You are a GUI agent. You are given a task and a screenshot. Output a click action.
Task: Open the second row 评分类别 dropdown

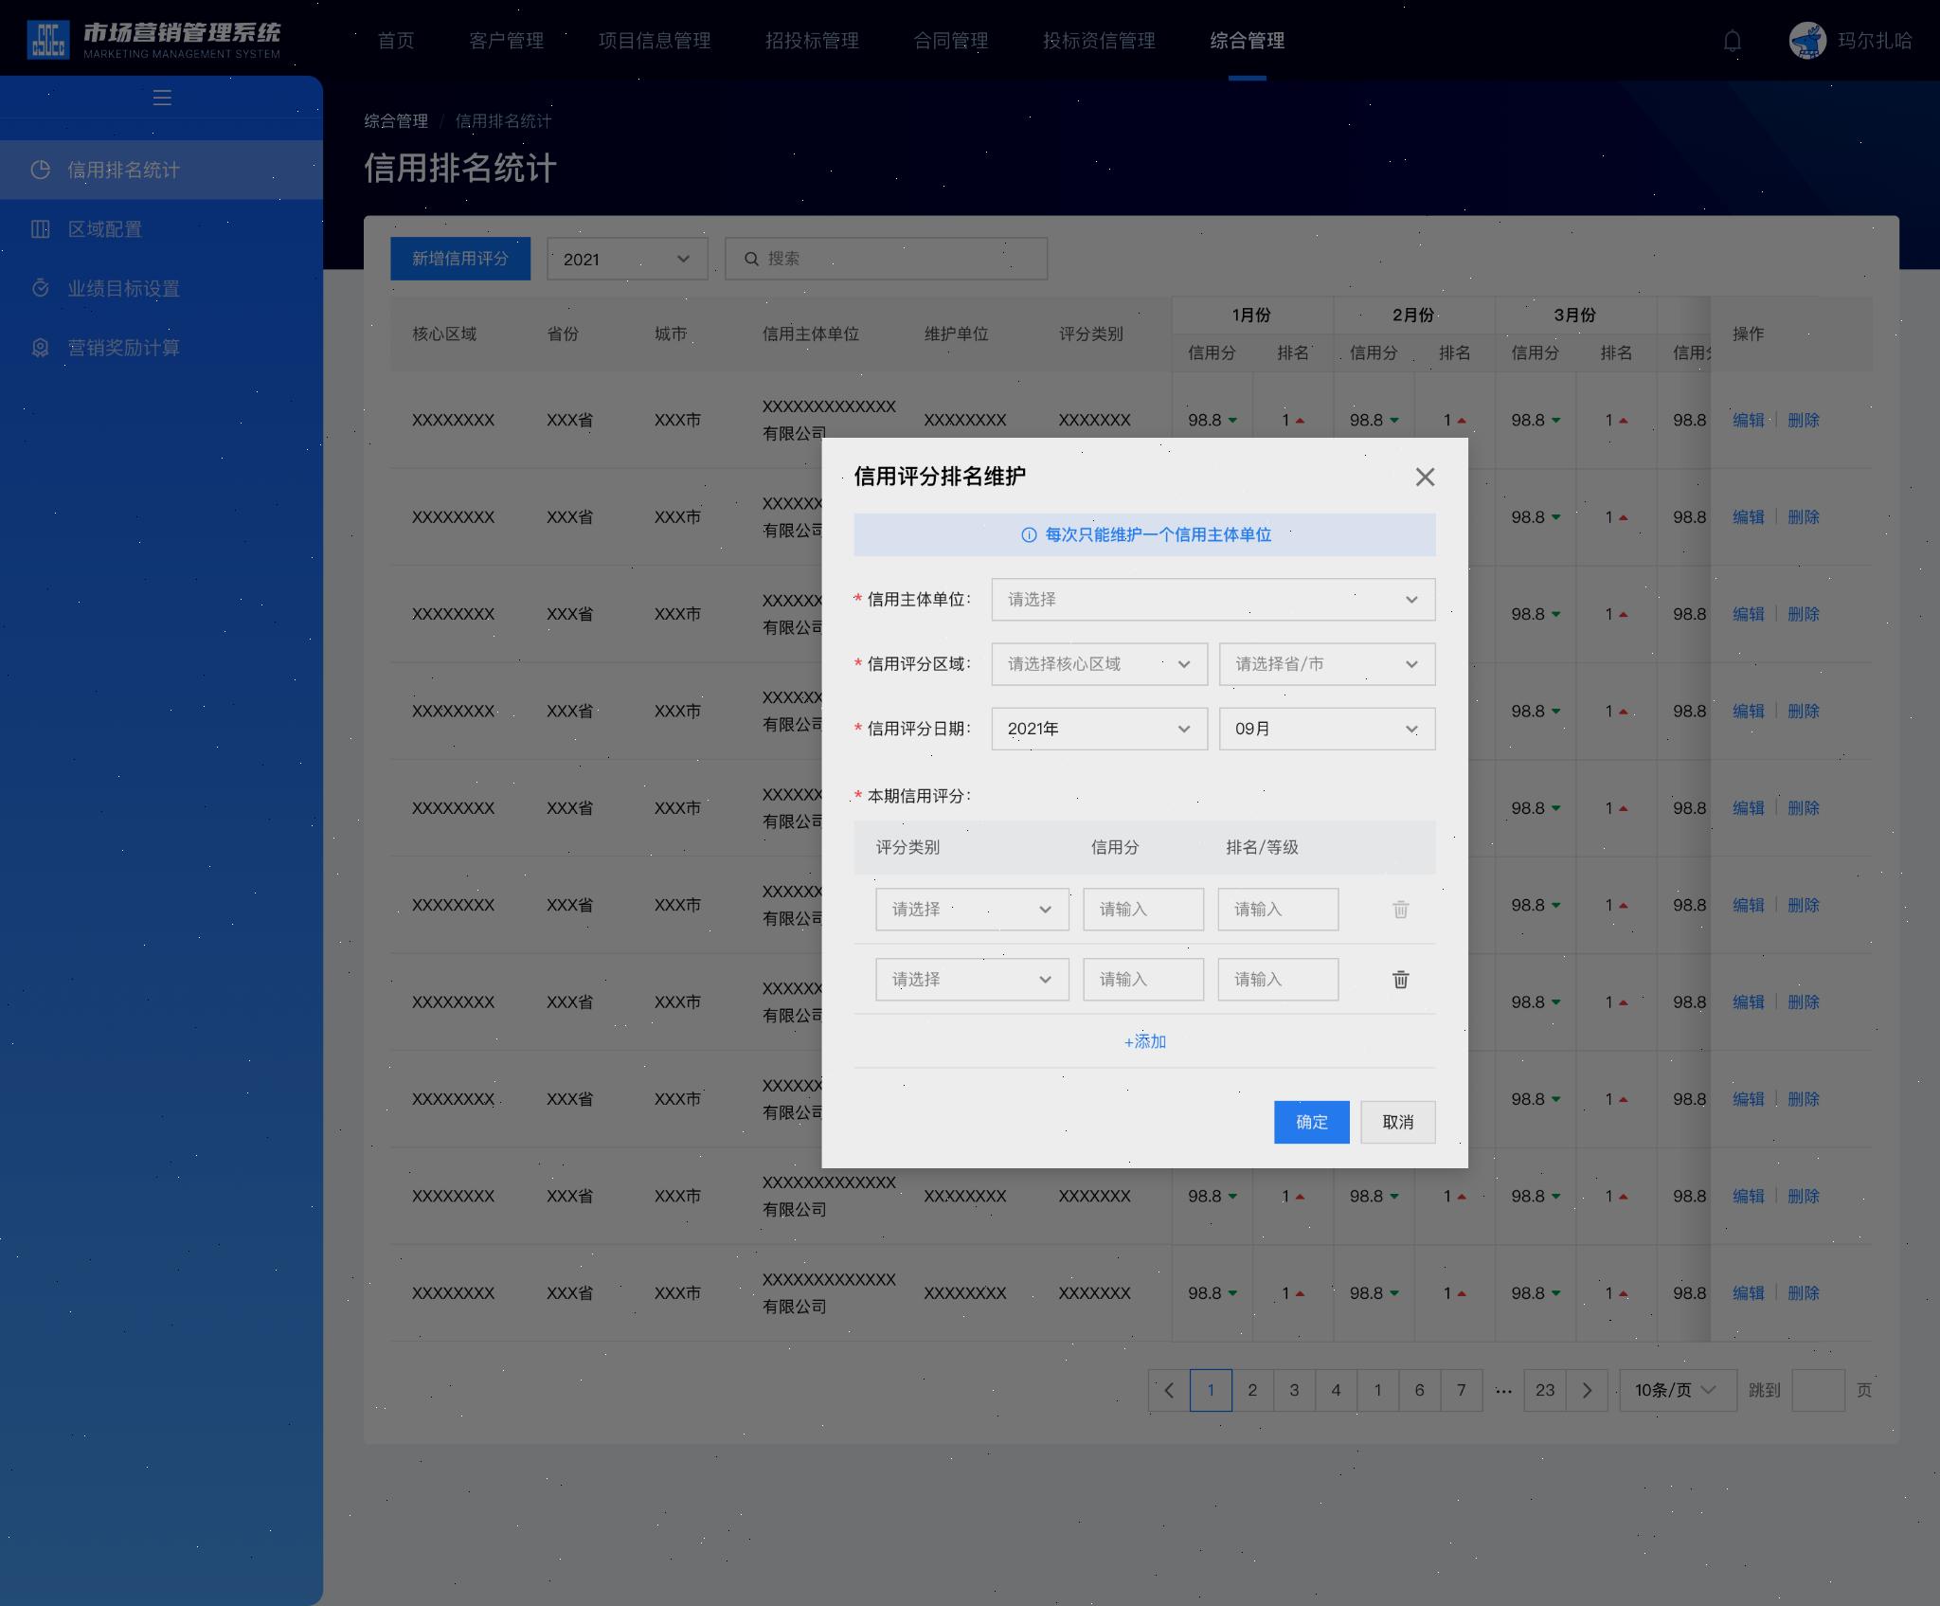coord(973,980)
